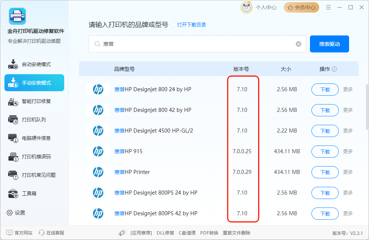Viewport: 369px width, 240px height.
Task: Open C盘清理 tool link
Action: (187, 233)
